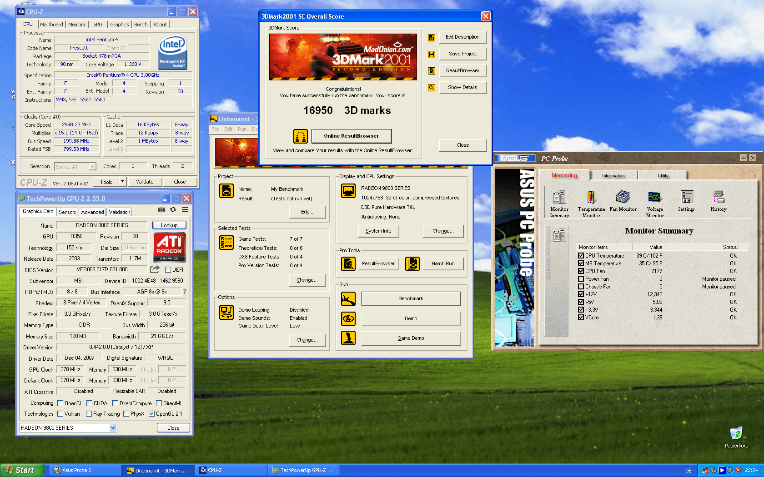
Task: Uncheck CPU Temperature monitor item
Action: [581, 256]
